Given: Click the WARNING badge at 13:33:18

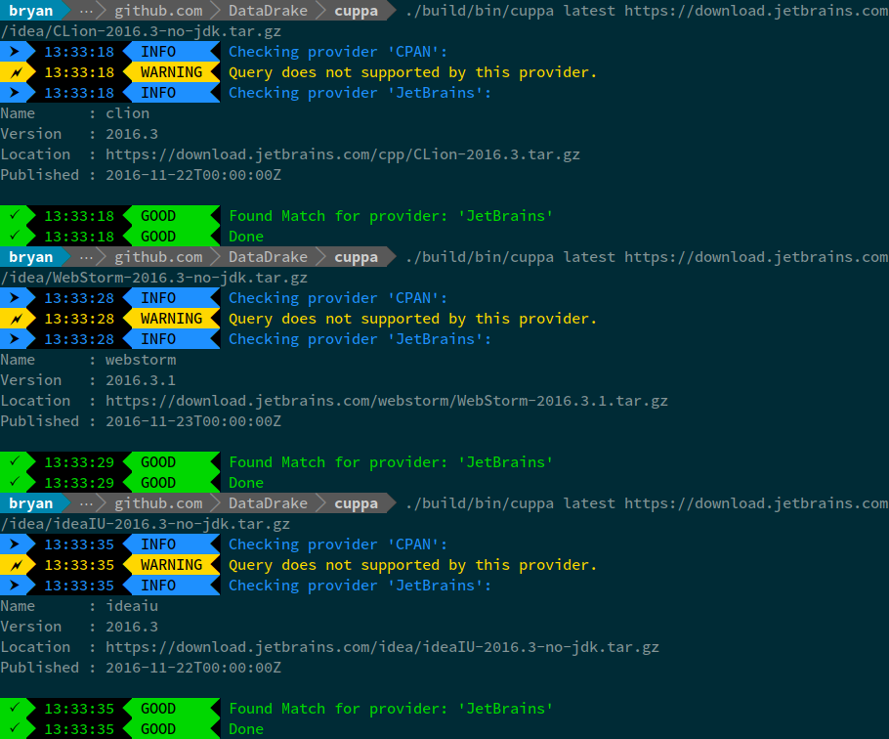Looking at the screenshot, I should 171,72.
